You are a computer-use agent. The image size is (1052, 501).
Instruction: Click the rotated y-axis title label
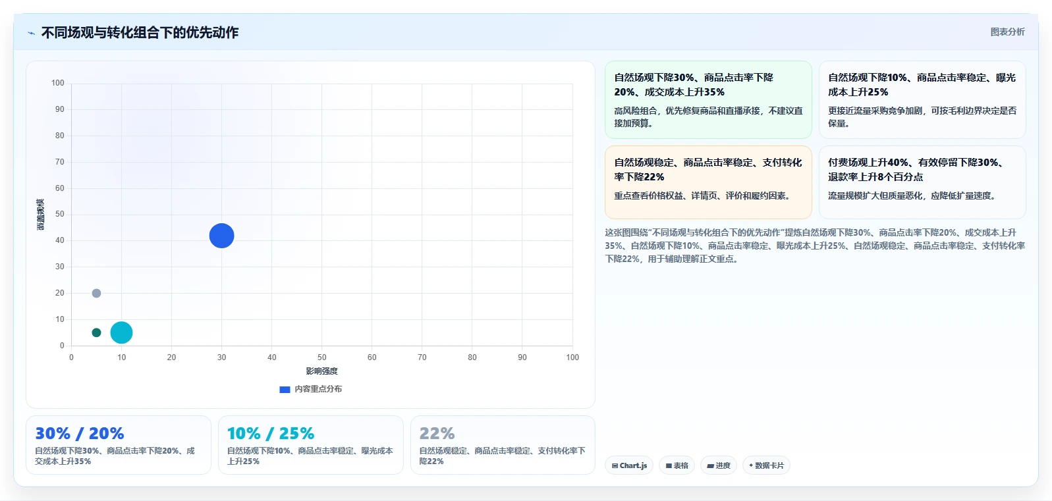click(40, 215)
